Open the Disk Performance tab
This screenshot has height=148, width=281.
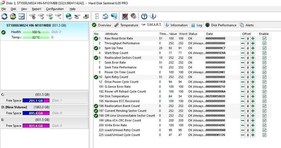click(221, 25)
